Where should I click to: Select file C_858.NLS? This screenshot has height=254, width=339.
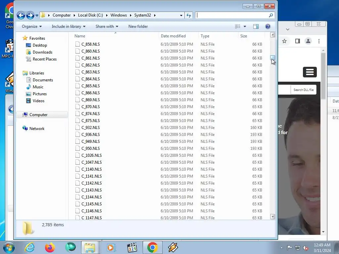(91, 44)
